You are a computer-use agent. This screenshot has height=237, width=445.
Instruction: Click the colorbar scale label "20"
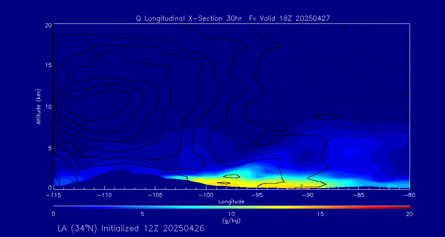pyautogui.click(x=410, y=214)
